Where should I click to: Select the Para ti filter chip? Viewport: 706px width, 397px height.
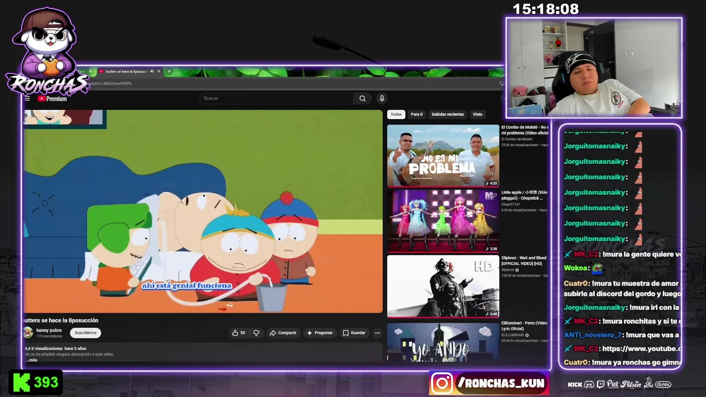[416, 114]
